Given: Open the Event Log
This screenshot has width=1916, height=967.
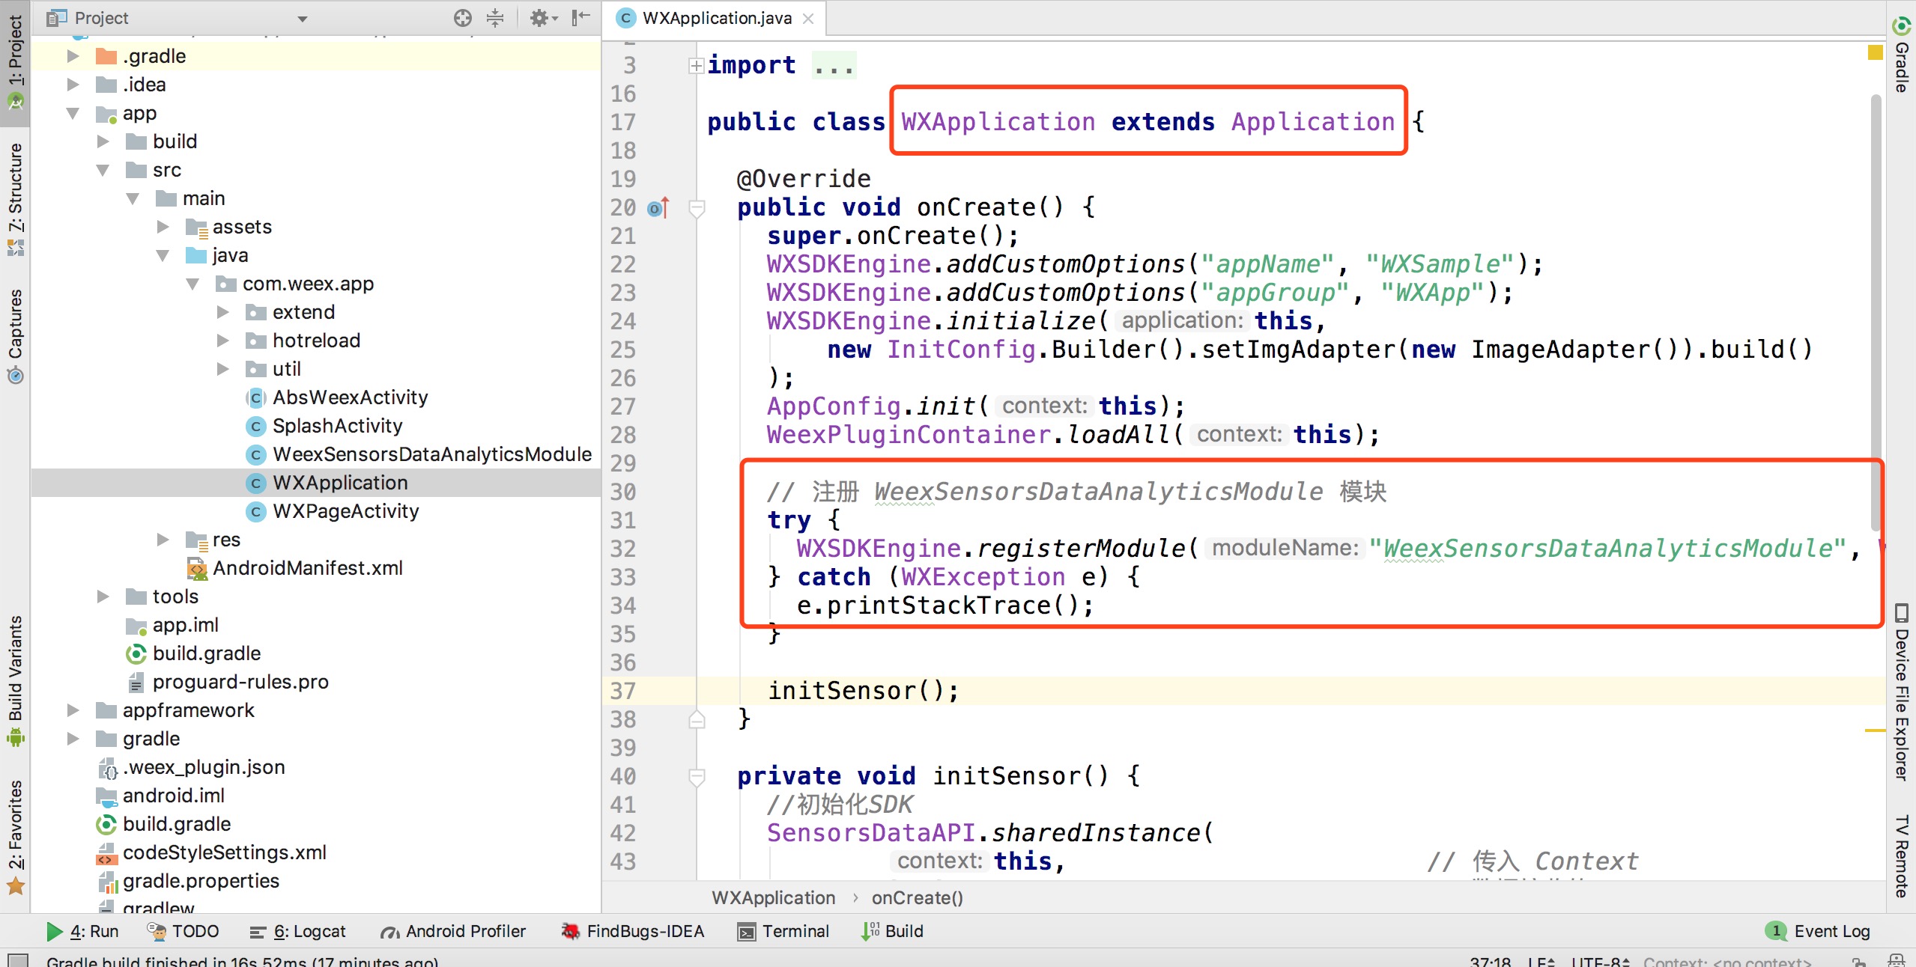Looking at the screenshot, I should pyautogui.click(x=1818, y=931).
